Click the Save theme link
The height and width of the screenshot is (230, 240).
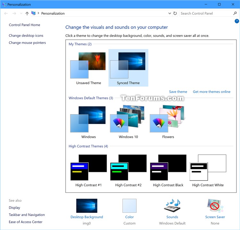(x=178, y=92)
